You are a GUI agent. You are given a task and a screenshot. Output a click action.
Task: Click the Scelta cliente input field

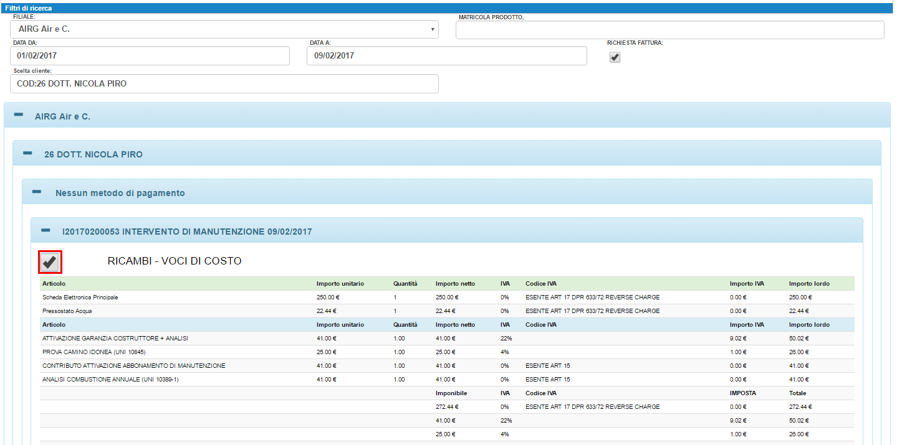(224, 83)
